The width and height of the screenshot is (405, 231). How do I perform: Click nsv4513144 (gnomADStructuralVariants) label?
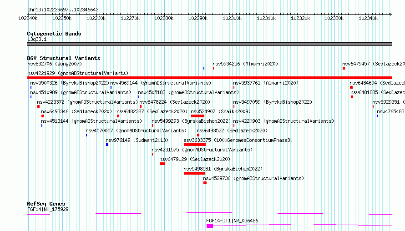[91, 121]
